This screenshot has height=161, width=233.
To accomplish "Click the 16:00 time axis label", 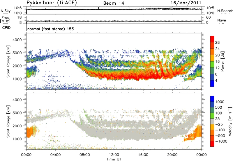I will pyautogui.click(x=143, y=155).
